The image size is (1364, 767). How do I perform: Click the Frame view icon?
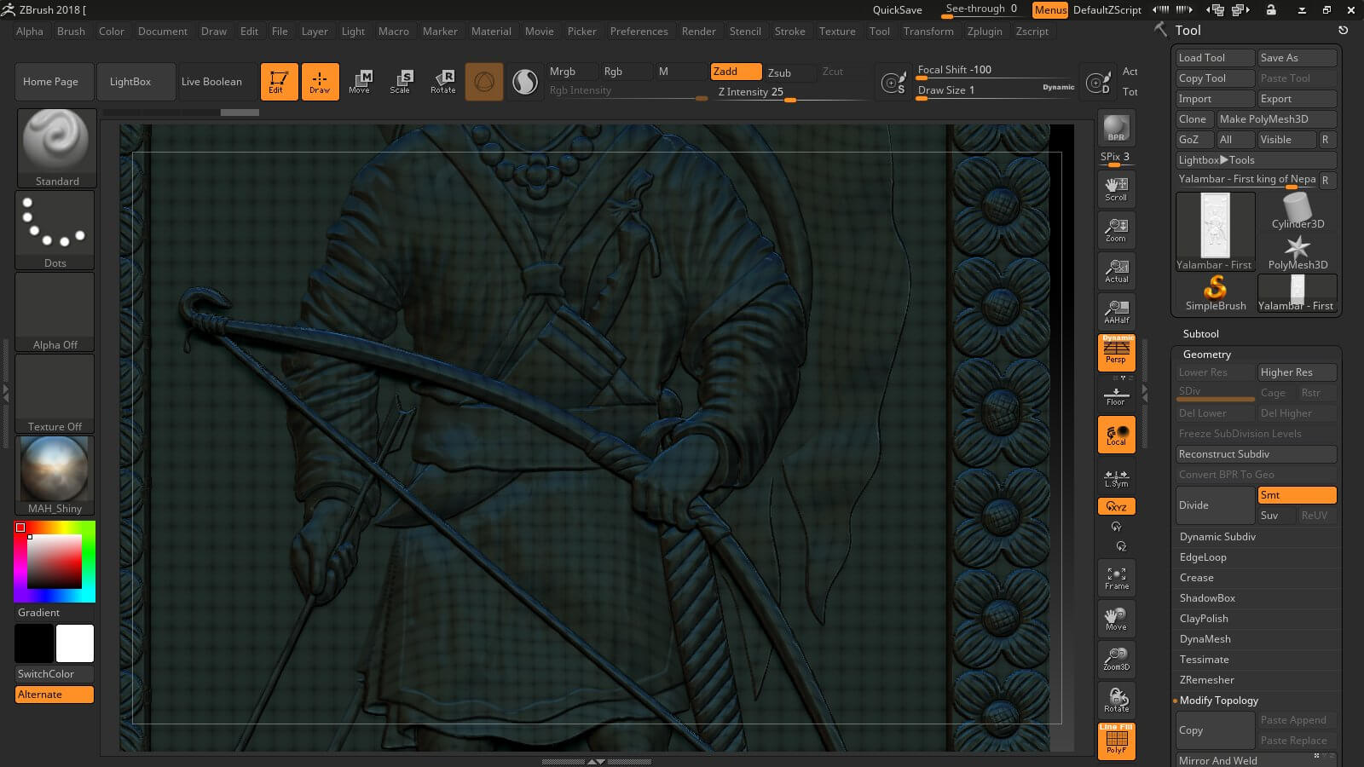[1116, 578]
